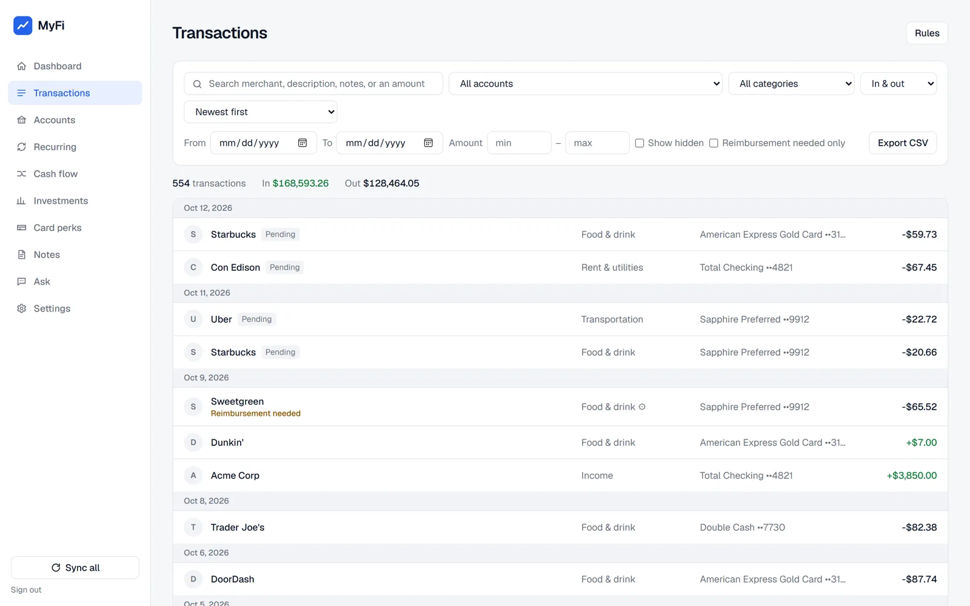Open the Cash flow page
Image resolution: width=970 pixels, height=606 pixels.
(x=75, y=174)
